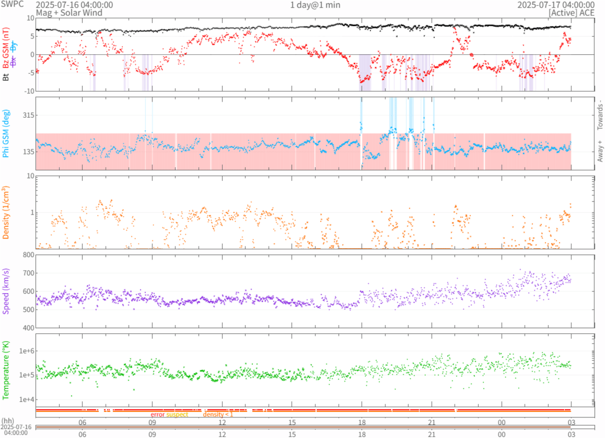605x438 pixels.
Task: Click the bottom timeline overview bar
Action: (303, 427)
